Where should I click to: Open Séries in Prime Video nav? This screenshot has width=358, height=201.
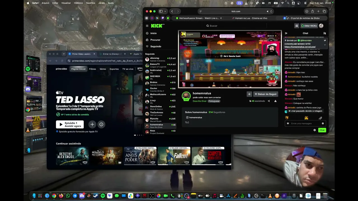[x=103, y=69]
